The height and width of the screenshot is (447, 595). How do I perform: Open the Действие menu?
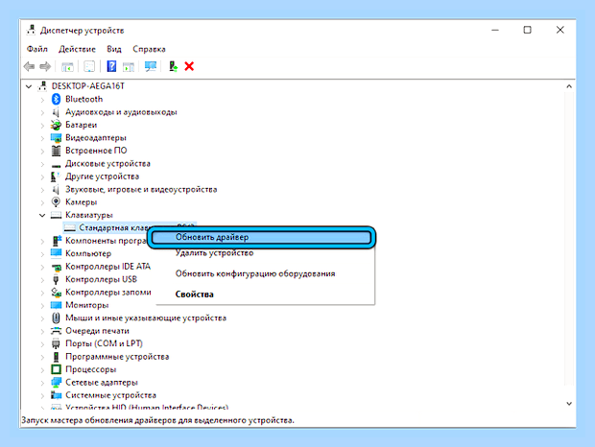click(77, 49)
